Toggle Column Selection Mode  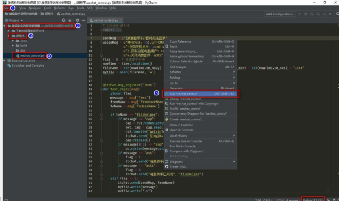pyautogui.click(x=201, y=61)
